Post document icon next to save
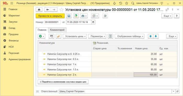The height and width of the screenshot is (96, 183). tap(76, 16)
